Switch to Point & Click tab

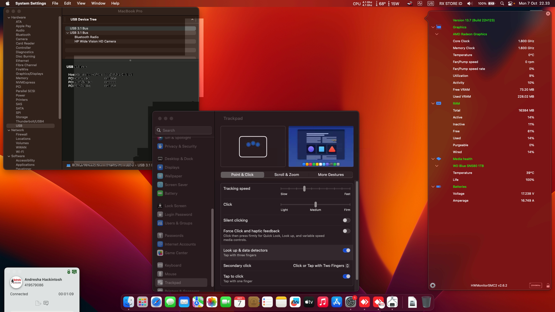[x=242, y=175]
